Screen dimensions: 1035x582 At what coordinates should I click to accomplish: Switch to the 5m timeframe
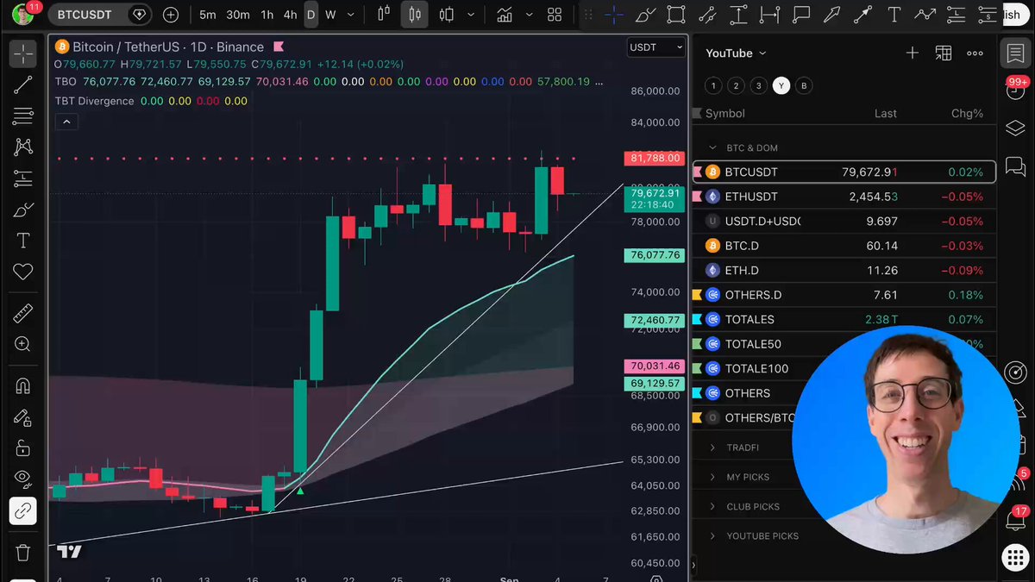[x=208, y=15]
